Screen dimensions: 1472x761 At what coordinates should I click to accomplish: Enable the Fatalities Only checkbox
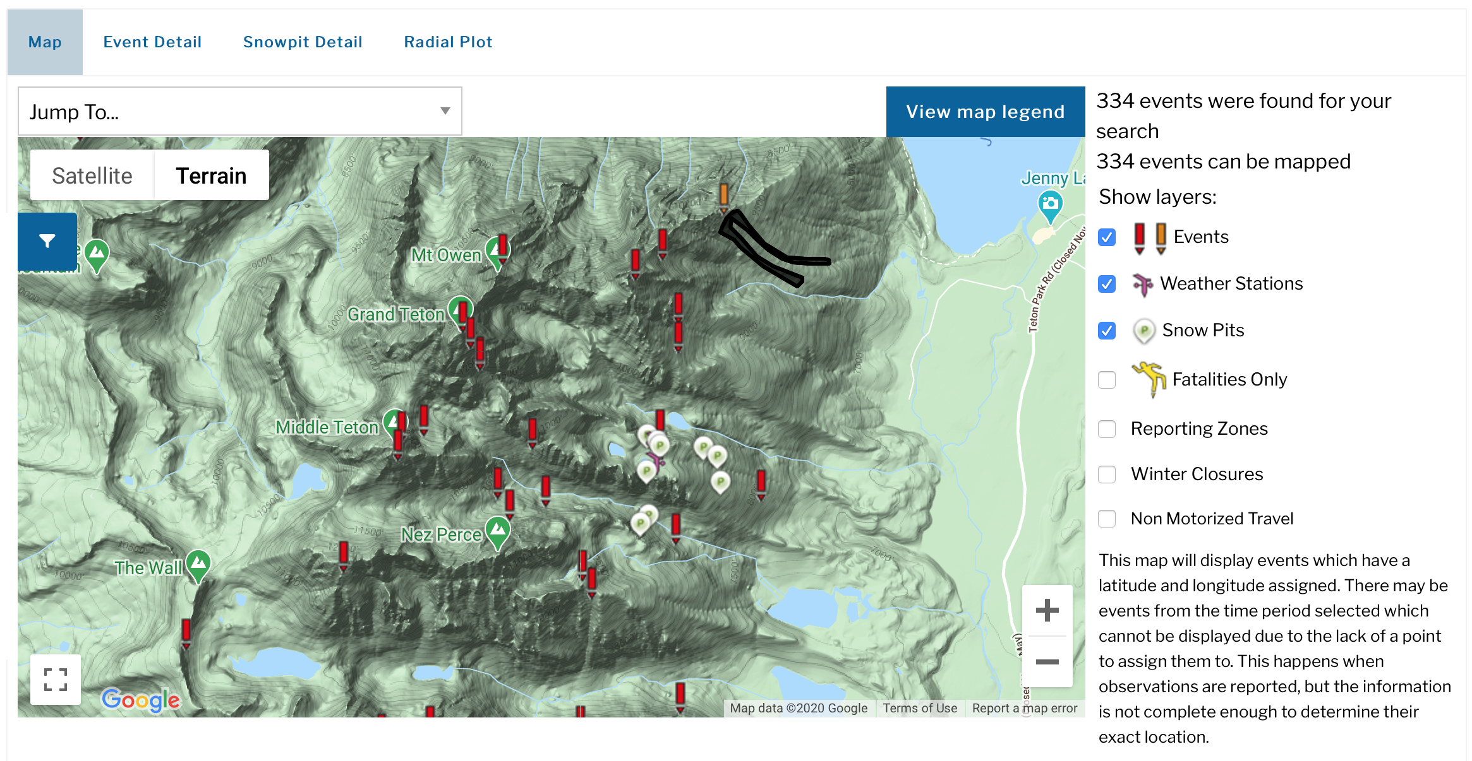(x=1107, y=380)
